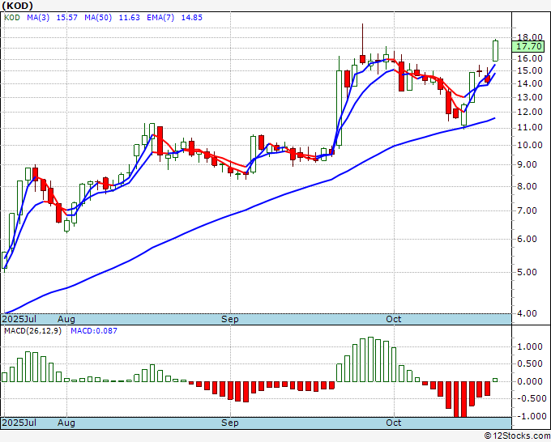Screen dimensions: 551x442
Task: Click Aug on price chart time axis
Action: [x=66, y=319]
